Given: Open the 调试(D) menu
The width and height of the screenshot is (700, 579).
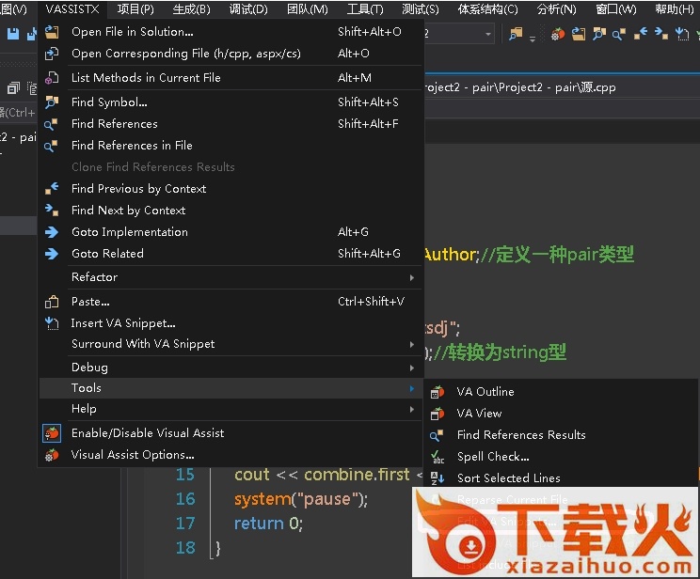Looking at the screenshot, I should pyautogui.click(x=248, y=9).
